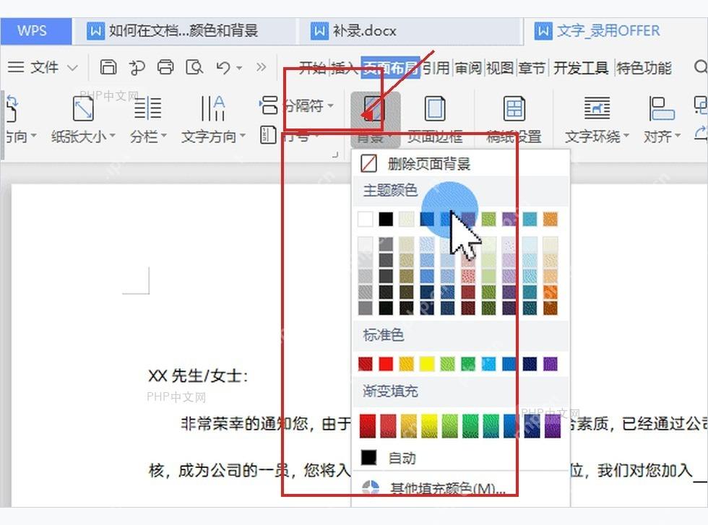Open 其他填充颜色(M)... option

461,488
